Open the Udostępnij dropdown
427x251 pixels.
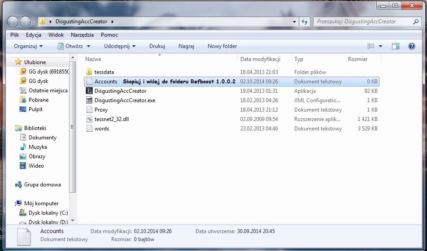120,46
